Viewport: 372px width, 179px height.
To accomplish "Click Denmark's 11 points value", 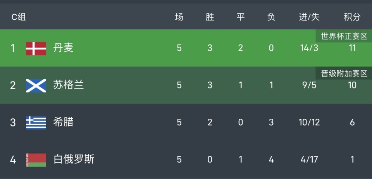I will pyautogui.click(x=352, y=48).
